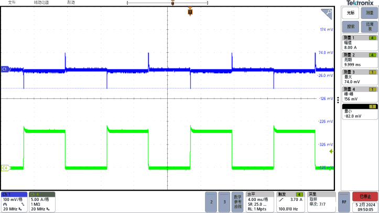Open the Ch 4 channel settings badge
Image resolution: width=379 pixels, height=213 pixels.
[x=42, y=201]
